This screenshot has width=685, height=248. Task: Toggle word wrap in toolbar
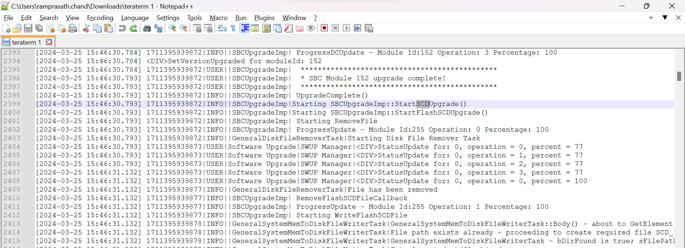click(222, 29)
